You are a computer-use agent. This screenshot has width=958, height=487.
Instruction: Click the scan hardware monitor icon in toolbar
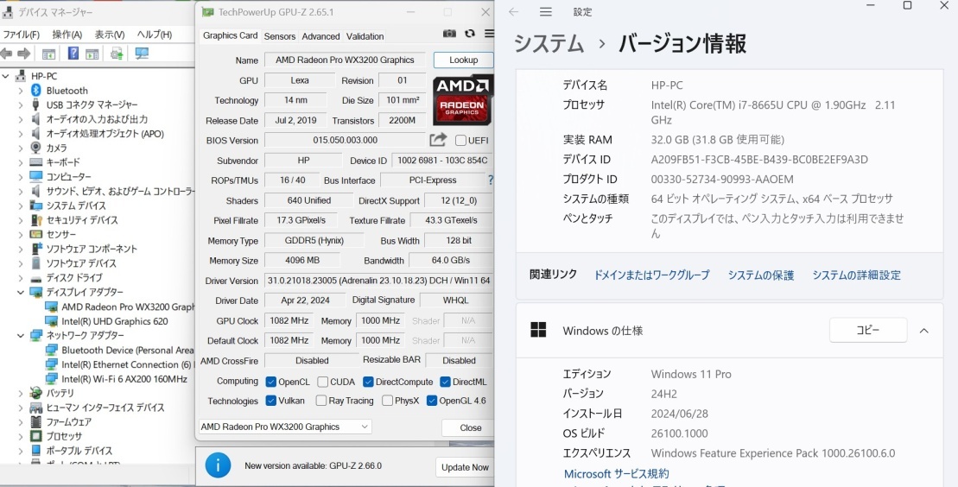(x=142, y=54)
